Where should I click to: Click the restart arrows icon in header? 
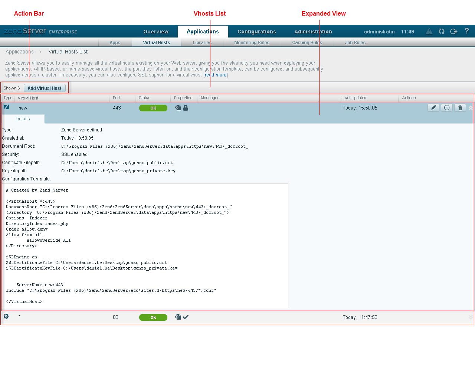(441, 32)
